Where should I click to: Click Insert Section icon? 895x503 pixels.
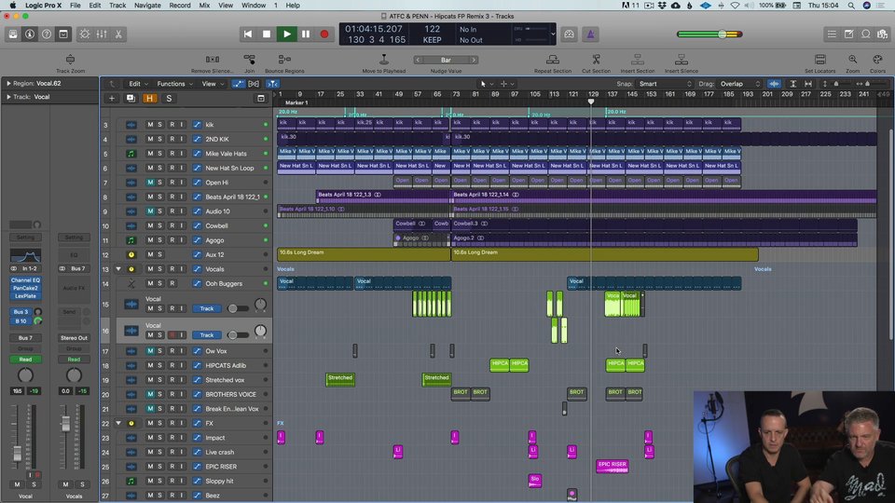[x=638, y=60]
